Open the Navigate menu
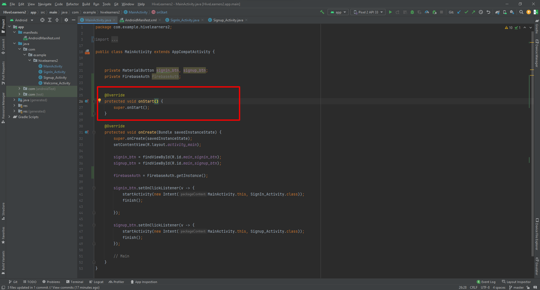The image size is (540, 290). (45, 4)
